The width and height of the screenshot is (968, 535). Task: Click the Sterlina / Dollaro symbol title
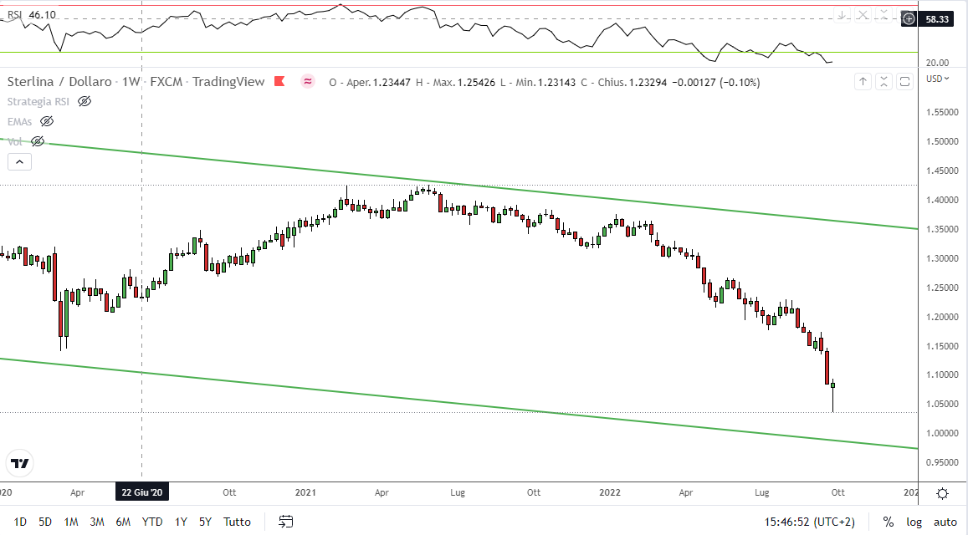pyautogui.click(x=59, y=81)
